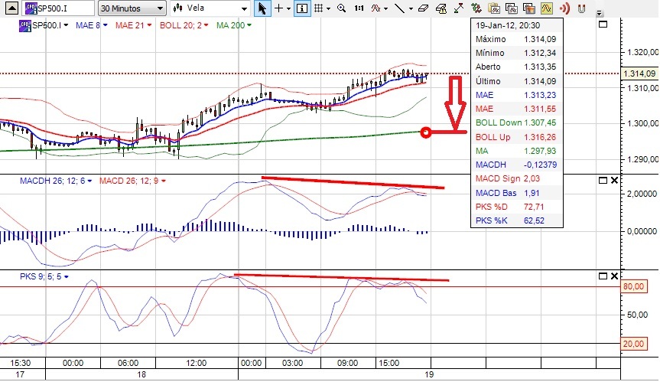The height and width of the screenshot is (382, 660).
Task: Maximize the main price chart panel
Action: point(603,24)
